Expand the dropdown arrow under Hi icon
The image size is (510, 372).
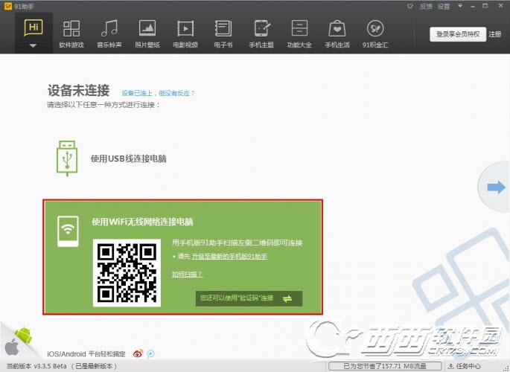(x=34, y=46)
